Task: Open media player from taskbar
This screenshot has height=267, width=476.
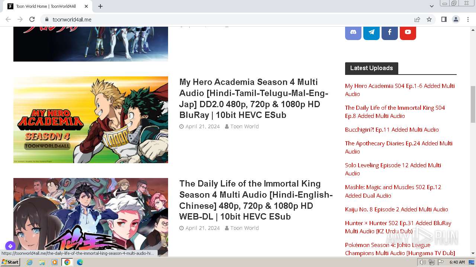Action: coord(55,262)
